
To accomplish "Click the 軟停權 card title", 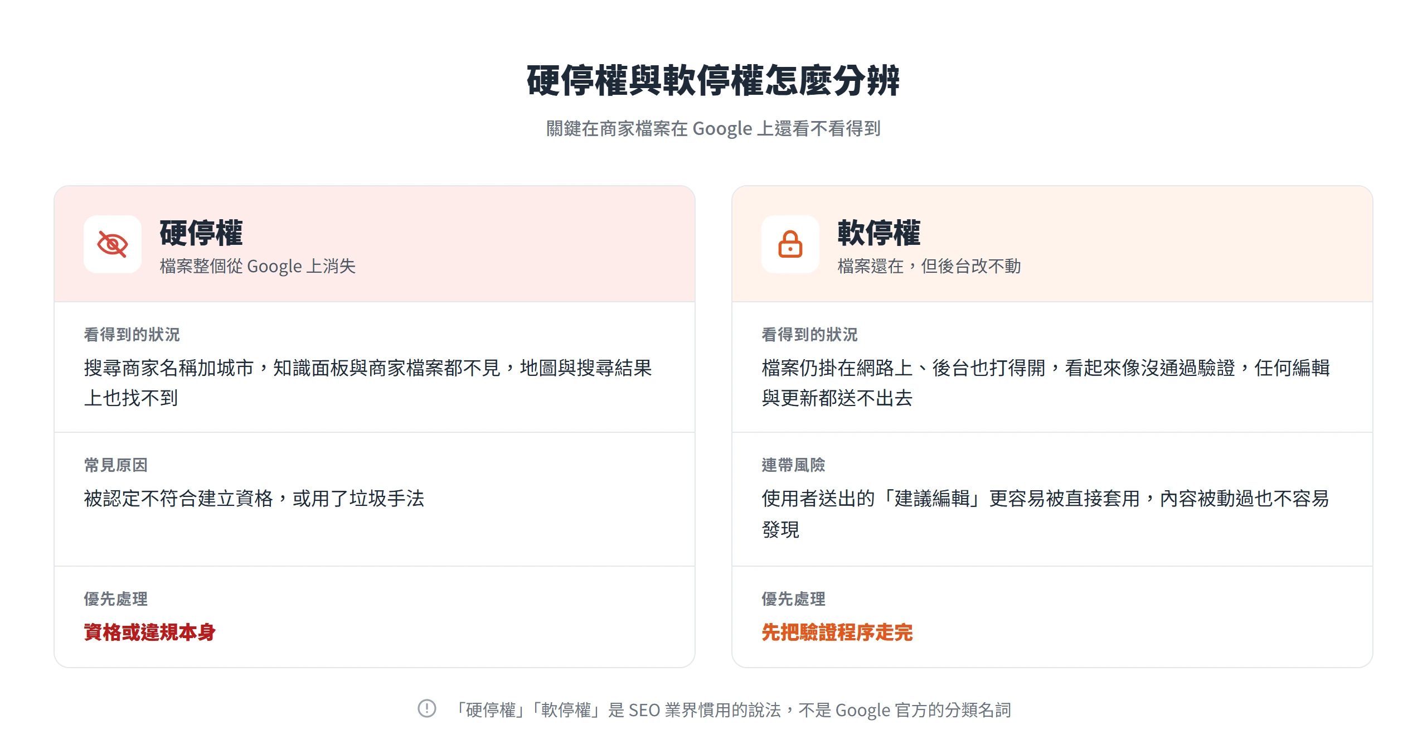I will [879, 233].
